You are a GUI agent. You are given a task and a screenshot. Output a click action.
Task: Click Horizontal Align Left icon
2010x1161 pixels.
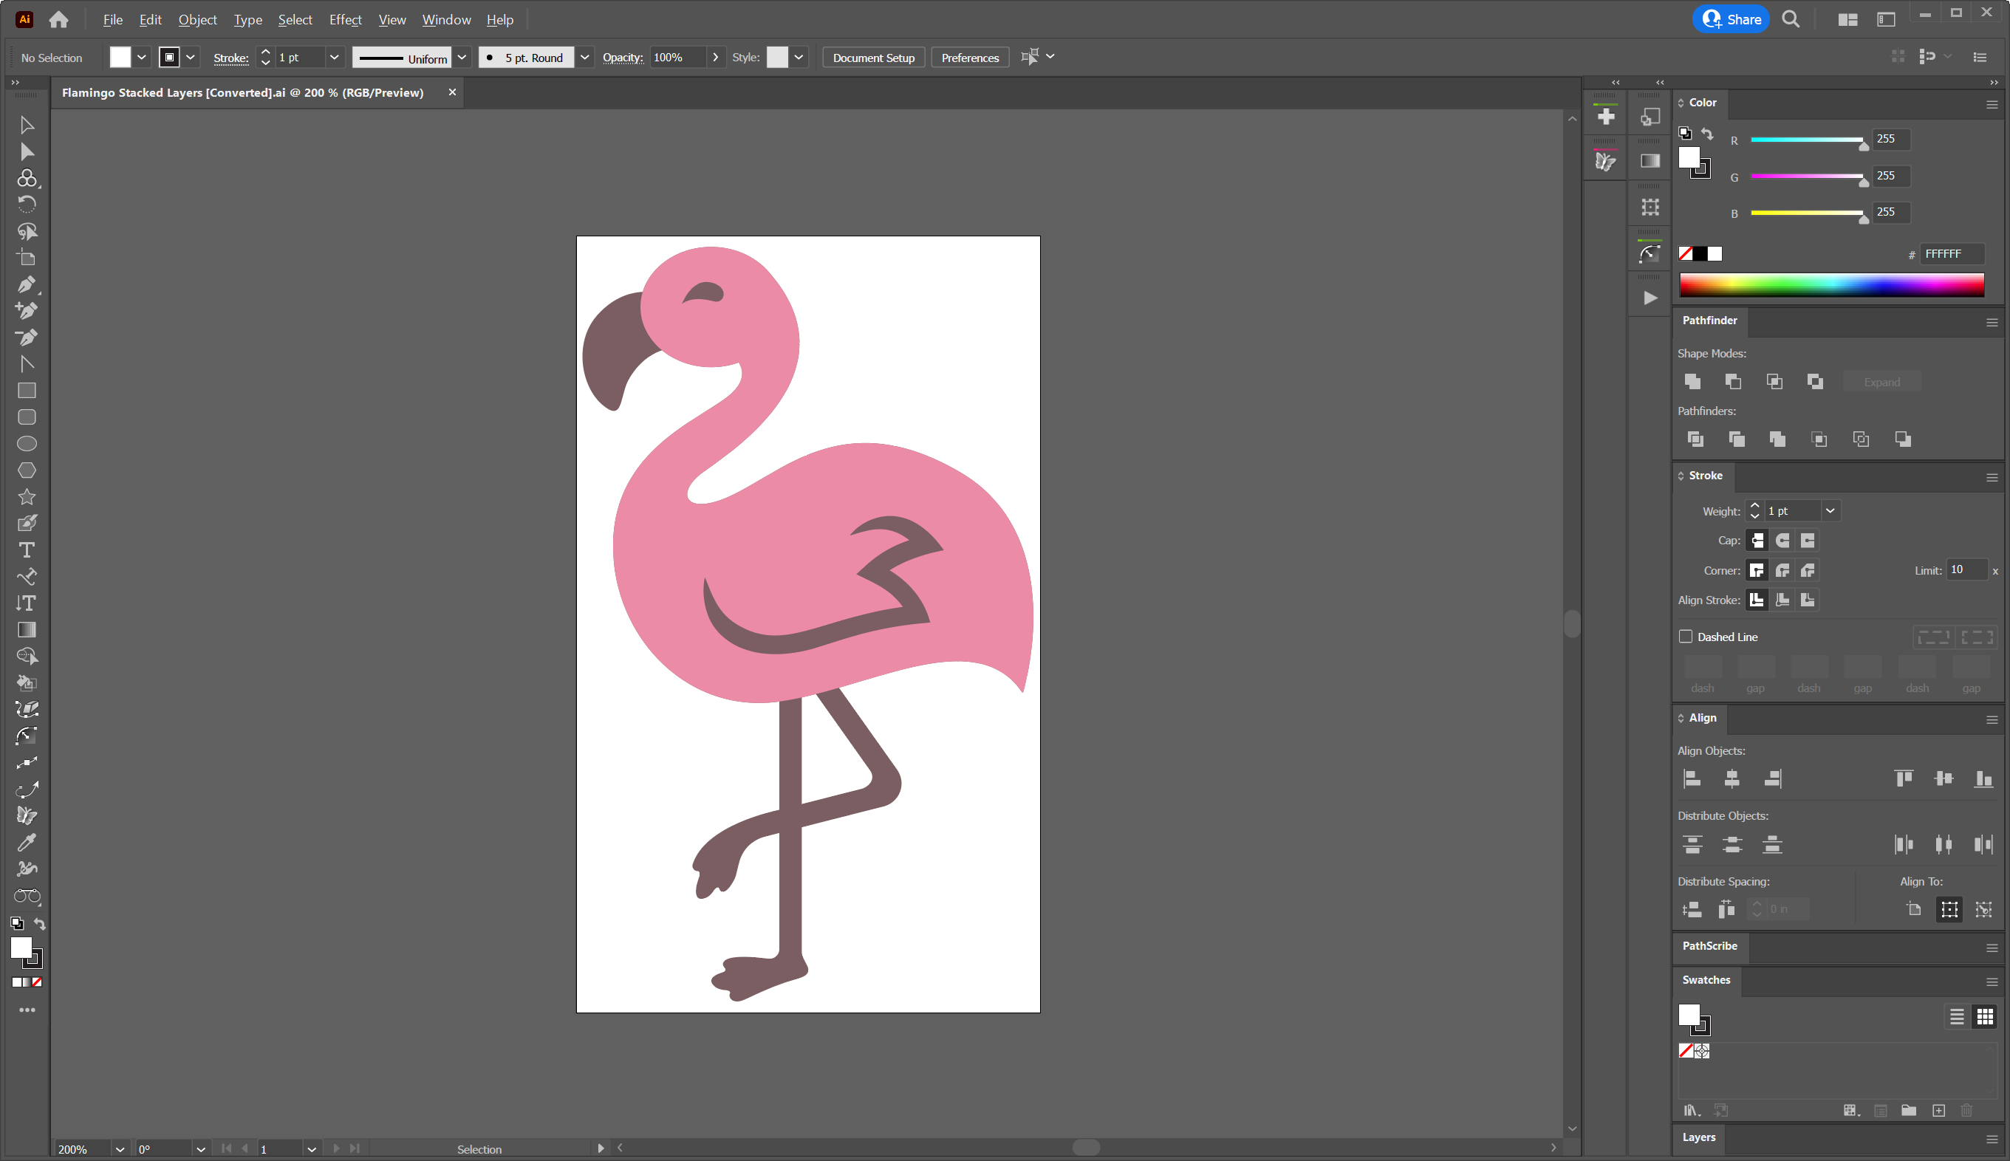[x=1692, y=779]
